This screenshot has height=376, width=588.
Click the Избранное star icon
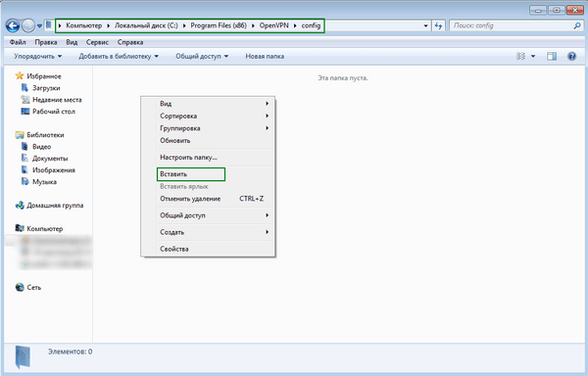[20, 76]
